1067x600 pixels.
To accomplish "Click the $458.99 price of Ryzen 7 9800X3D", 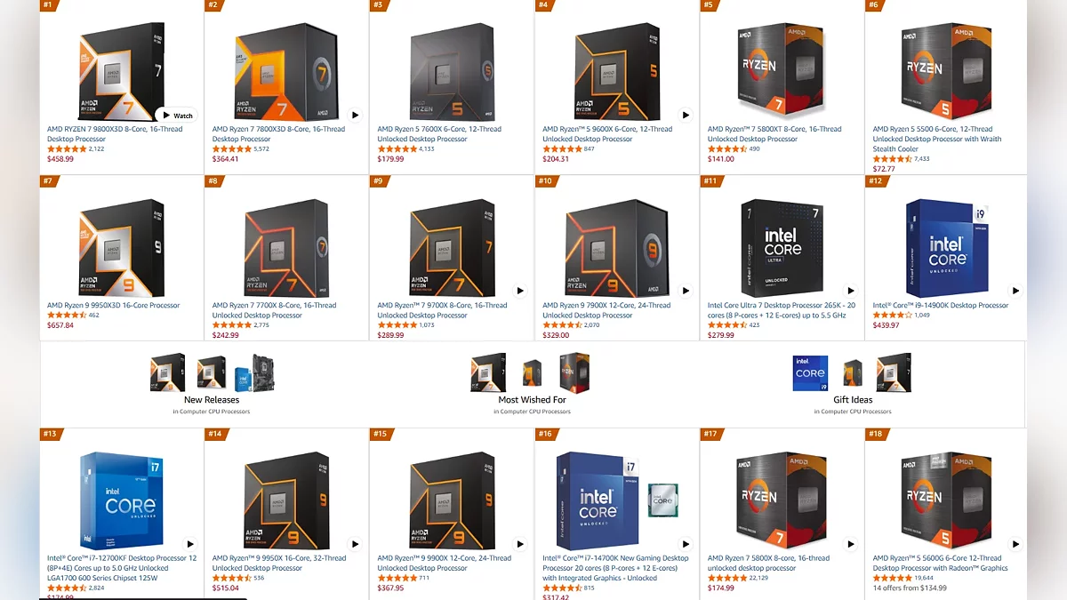I will click(x=60, y=159).
